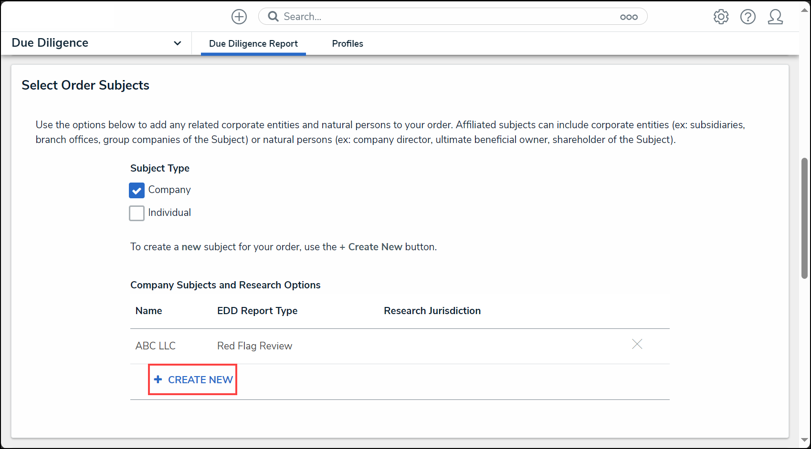Uncheck the Company subject type checkbox
The image size is (811, 449).
coord(137,190)
